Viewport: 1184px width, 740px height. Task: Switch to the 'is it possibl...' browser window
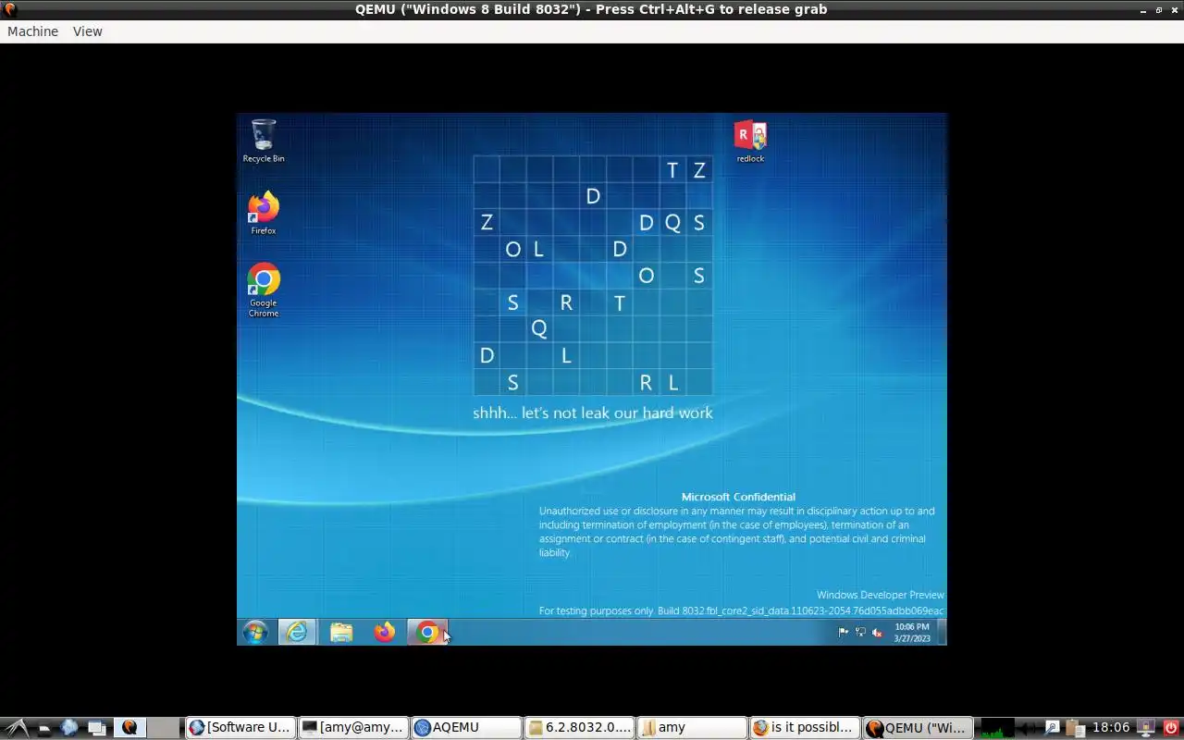point(805,728)
